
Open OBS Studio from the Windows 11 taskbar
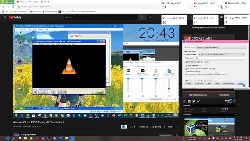48,138
